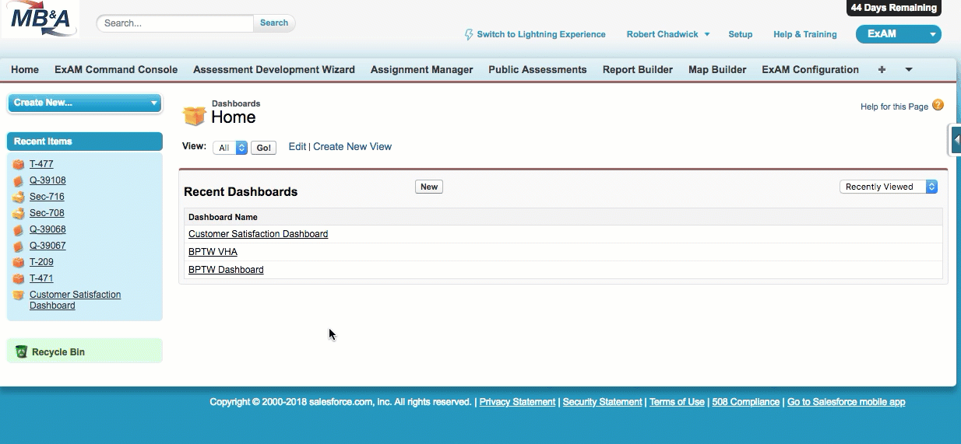Open Robert Chadwick user menu
The image size is (961, 444).
pos(668,34)
